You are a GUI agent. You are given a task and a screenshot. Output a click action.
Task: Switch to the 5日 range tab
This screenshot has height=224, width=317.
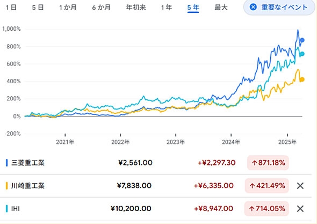[x=38, y=8]
